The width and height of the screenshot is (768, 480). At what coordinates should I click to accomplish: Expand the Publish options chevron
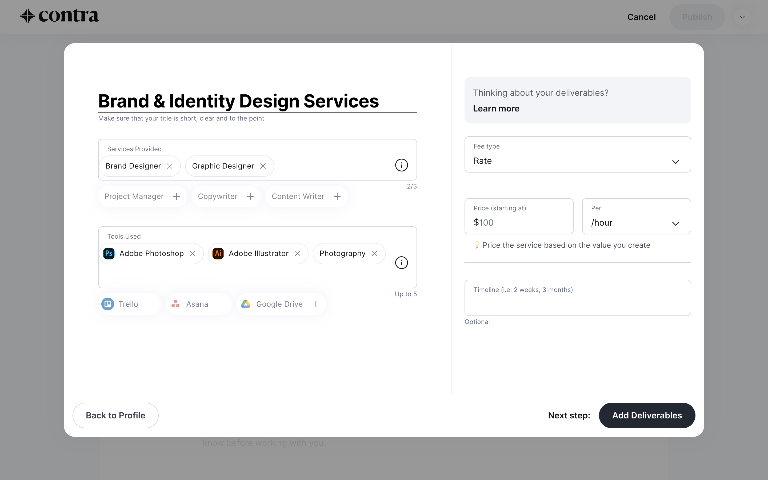742,17
